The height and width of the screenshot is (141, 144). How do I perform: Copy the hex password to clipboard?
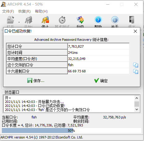tap(136, 71)
